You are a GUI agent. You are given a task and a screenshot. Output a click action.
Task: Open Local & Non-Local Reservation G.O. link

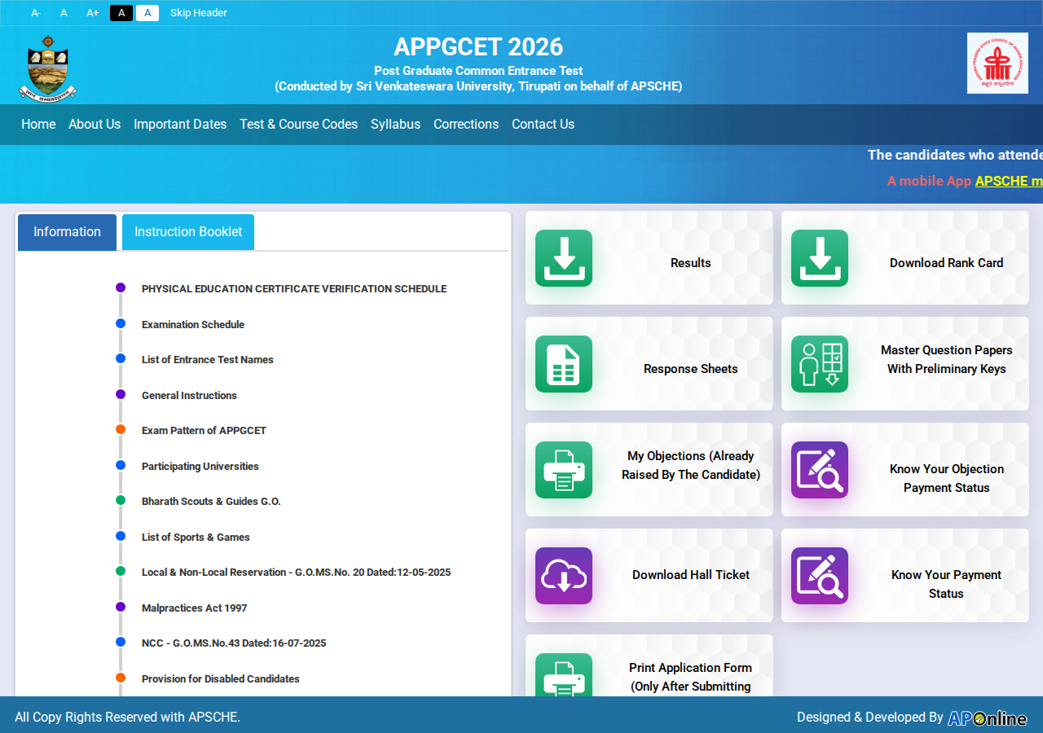(x=297, y=573)
